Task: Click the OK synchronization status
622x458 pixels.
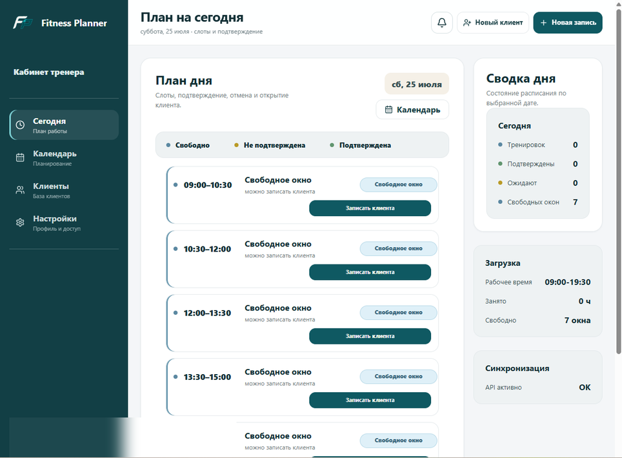Action: point(585,388)
